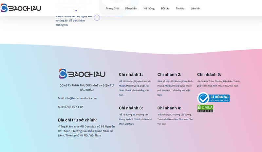This screenshot has width=262, height=152.
Task: Click the company name CÔNG TY TNHH THƯƠNG MẠI text
Action: [x=86, y=88]
